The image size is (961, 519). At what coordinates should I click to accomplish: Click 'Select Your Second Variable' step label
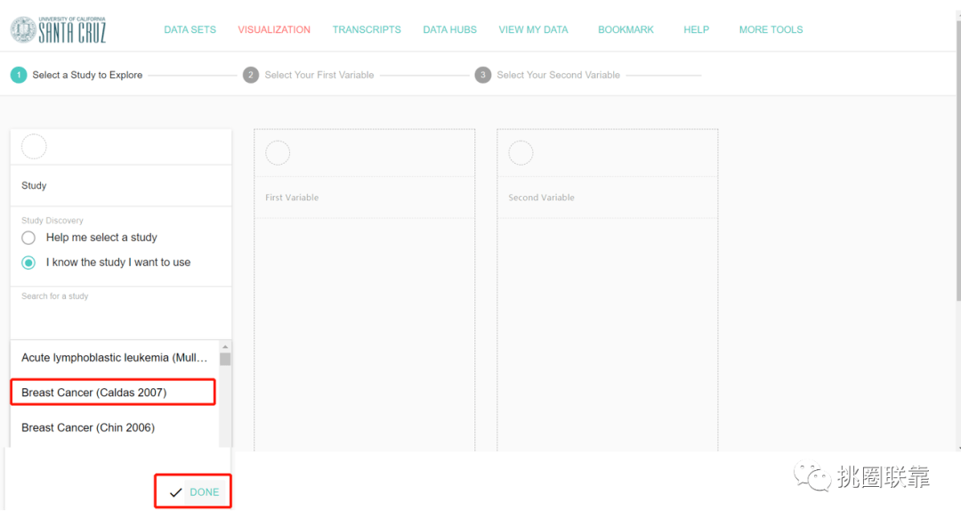(558, 75)
